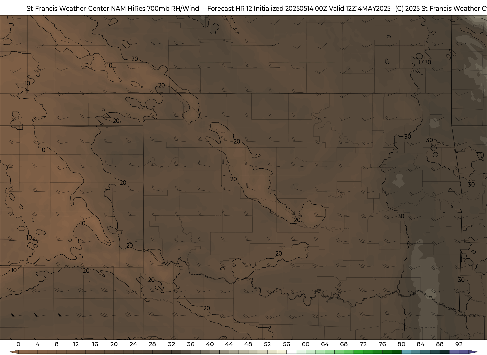Click the colorbar label "16"
Viewport: 487px width, 355px height.
point(95,344)
